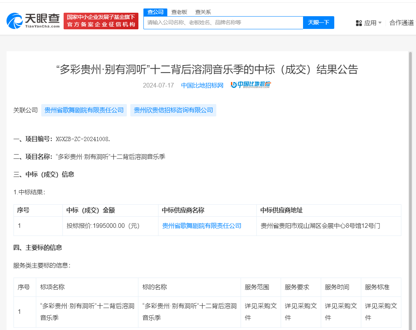This screenshot has width=416, height=330.
Task: Open the 应用 apps grid icon
Action: pyautogui.click(x=359, y=23)
